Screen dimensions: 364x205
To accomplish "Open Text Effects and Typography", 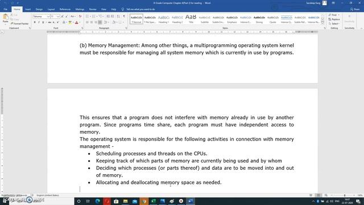I will pyautogui.click(x=64, y=22).
